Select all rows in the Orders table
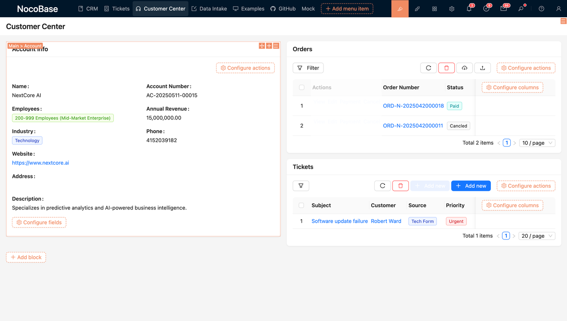The height and width of the screenshot is (321, 567). click(301, 87)
